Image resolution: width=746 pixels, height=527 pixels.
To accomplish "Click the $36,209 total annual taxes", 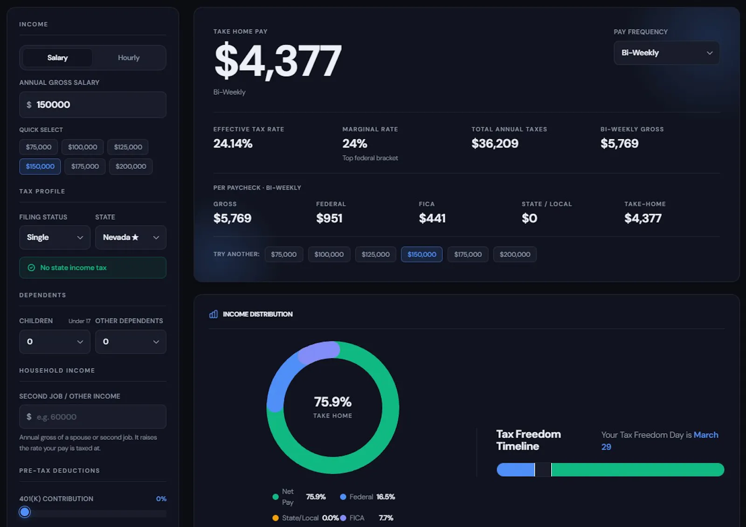I will point(495,144).
